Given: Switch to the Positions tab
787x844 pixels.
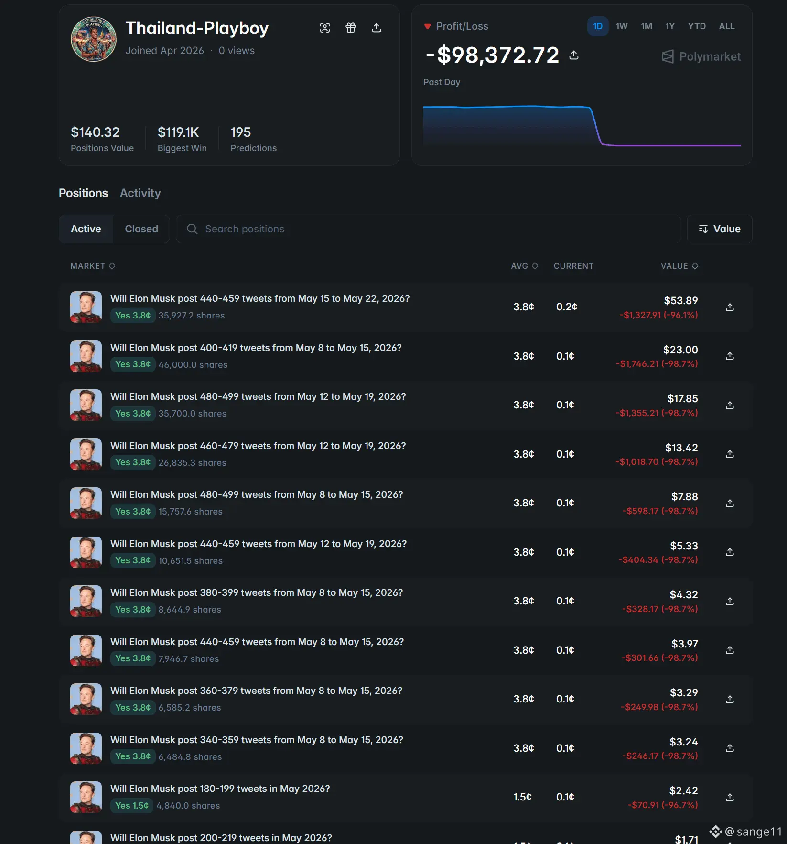Looking at the screenshot, I should coord(84,193).
